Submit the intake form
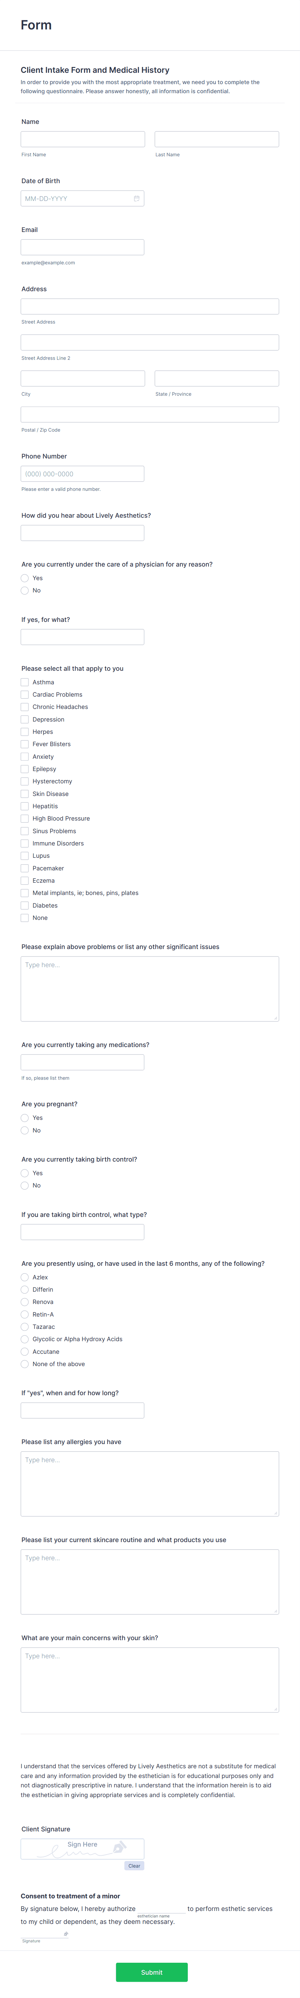Viewport: 300px width, 1998px height. tap(152, 1971)
